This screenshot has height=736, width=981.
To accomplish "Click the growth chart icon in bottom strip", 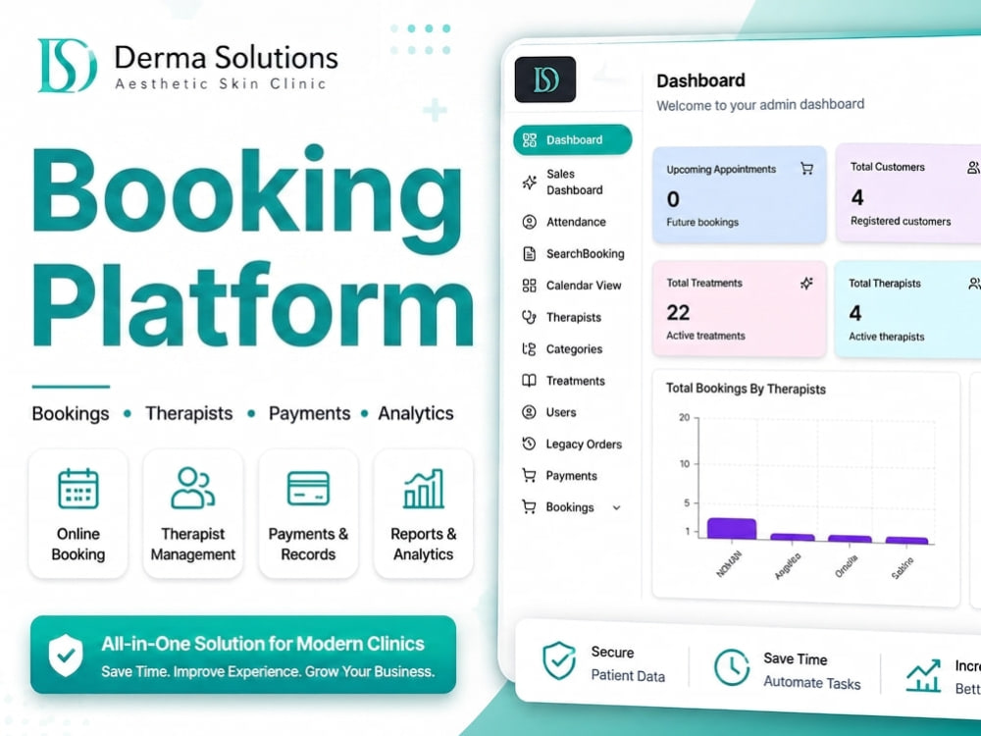I will (923, 675).
